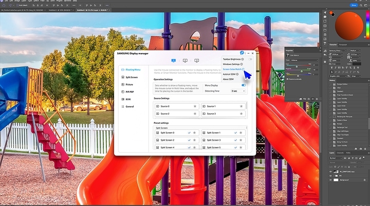The width and height of the screenshot is (370, 206).
Task: Toggle the Taskbar Brightness switch
Action: point(250,59)
